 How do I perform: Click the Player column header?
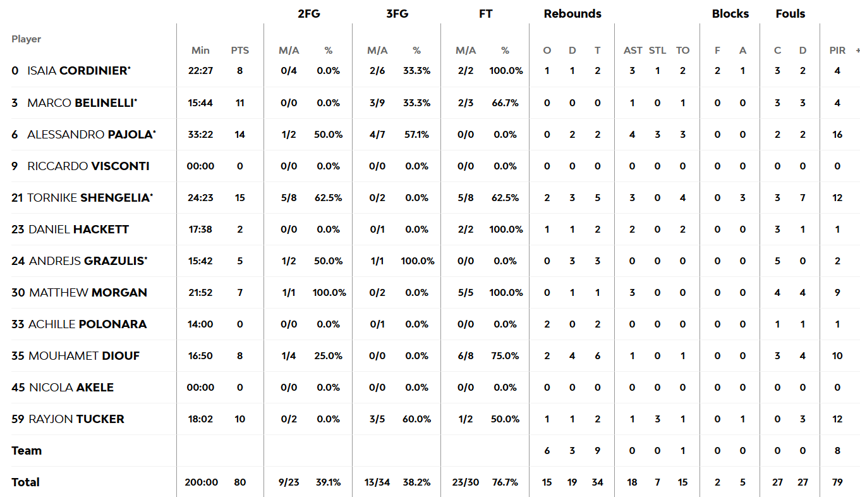pos(26,39)
